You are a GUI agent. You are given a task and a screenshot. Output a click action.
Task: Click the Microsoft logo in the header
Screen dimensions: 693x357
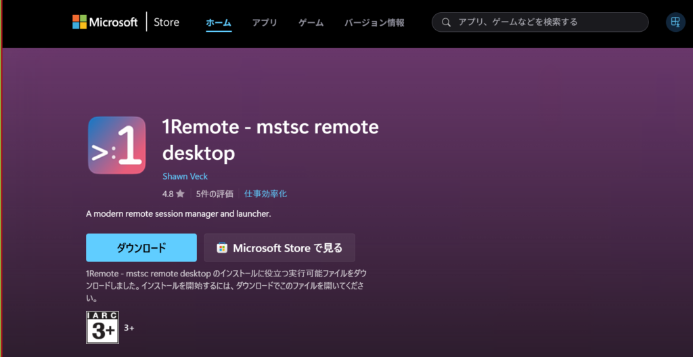105,22
